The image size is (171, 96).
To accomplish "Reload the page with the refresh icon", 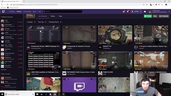I will 8,5.
